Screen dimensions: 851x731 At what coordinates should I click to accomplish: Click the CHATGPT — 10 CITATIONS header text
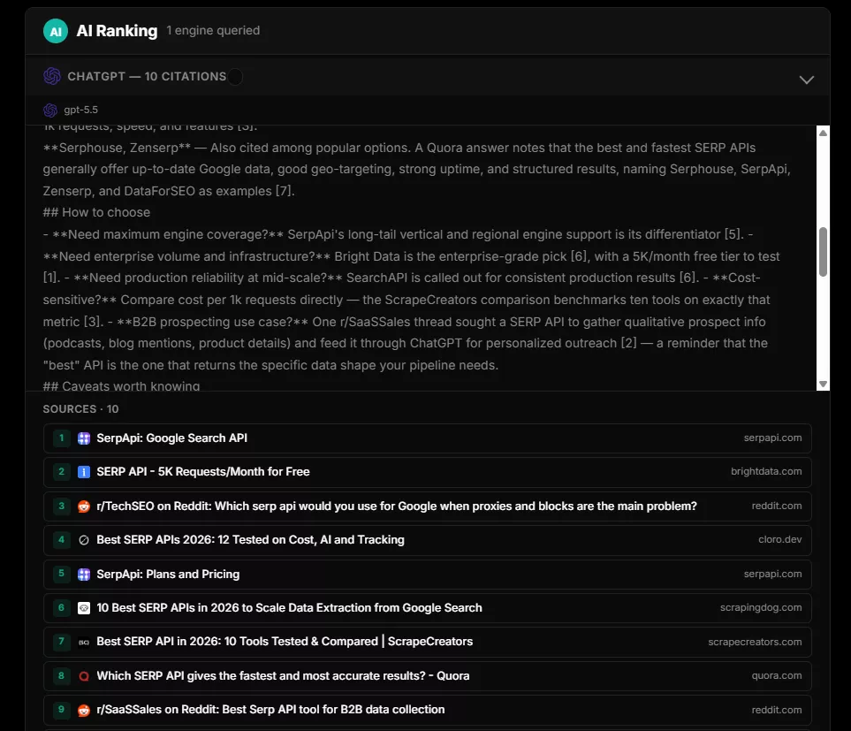[147, 77]
